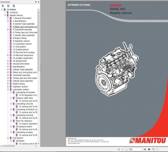The width and height of the screenshot is (168, 152).
Task: Open bookmark 4 Piston and connecting rod
Action: (25, 27)
